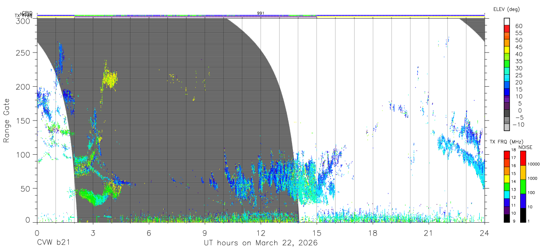Image resolution: width=545 pixels, height=252 pixels.
Task: Pick the red top segment of TX FRQ bar
Action: pos(506,155)
